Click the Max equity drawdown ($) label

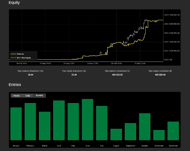tap(160, 71)
